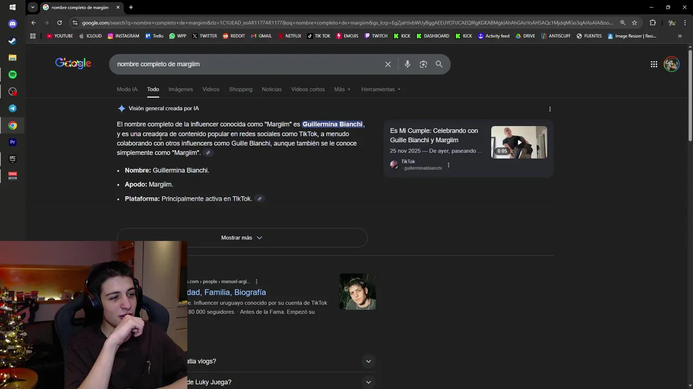Play the TikTok video thumbnail
The image size is (693, 389).
tap(519, 143)
